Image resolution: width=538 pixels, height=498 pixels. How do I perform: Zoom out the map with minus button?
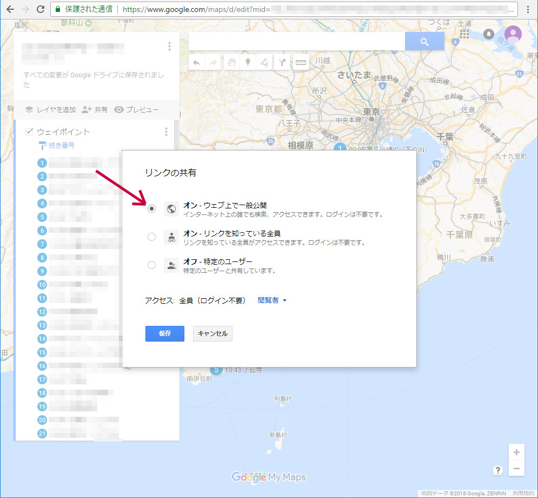[x=516, y=468]
